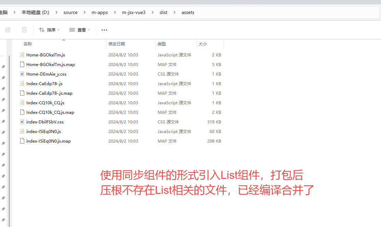Screen dimensions: 381x227
Task: Click the 60 KB size cell
Action: coord(215,131)
